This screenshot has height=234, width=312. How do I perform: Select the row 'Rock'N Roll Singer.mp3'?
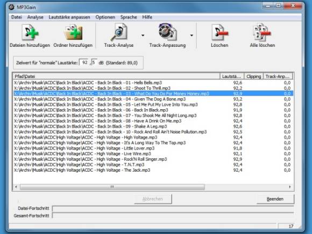(x=153, y=159)
